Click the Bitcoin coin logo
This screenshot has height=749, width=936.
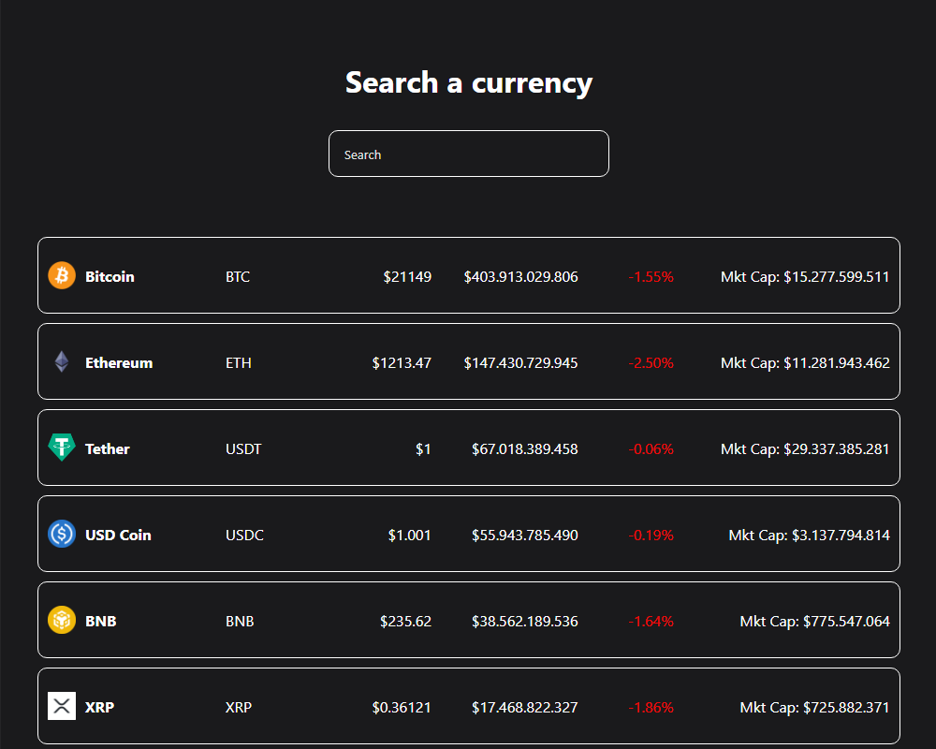point(62,275)
